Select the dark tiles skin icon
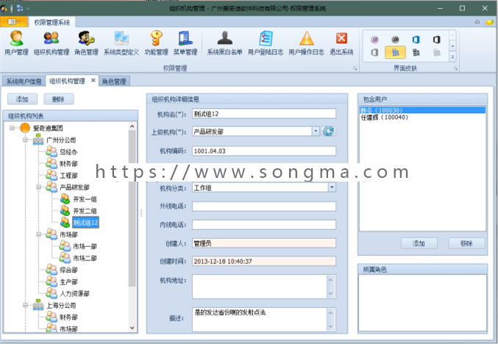This screenshot has height=344, width=498. click(x=416, y=52)
